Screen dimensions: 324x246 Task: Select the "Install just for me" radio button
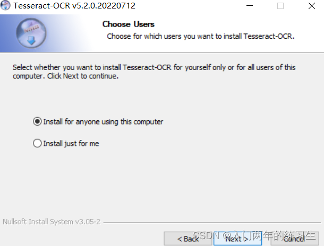click(x=37, y=143)
